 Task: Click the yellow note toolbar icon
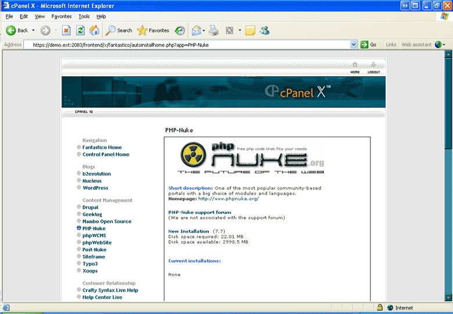(250, 30)
